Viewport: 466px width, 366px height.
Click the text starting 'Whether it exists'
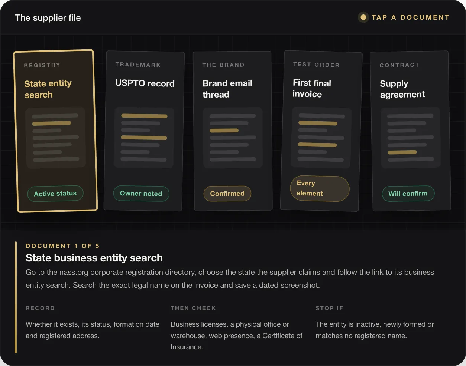(x=93, y=330)
